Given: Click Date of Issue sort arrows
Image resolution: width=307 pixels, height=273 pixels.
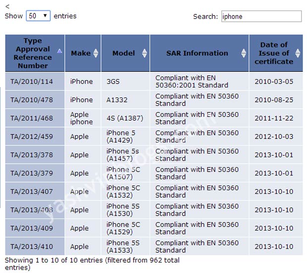Looking at the screenshot, I should pyautogui.click(x=298, y=53).
